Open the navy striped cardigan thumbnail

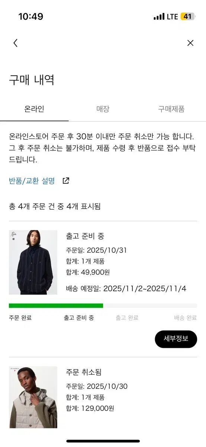(x=33, y=262)
